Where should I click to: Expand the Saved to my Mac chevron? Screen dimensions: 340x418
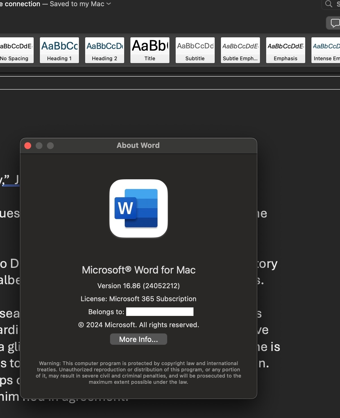pos(109,4)
